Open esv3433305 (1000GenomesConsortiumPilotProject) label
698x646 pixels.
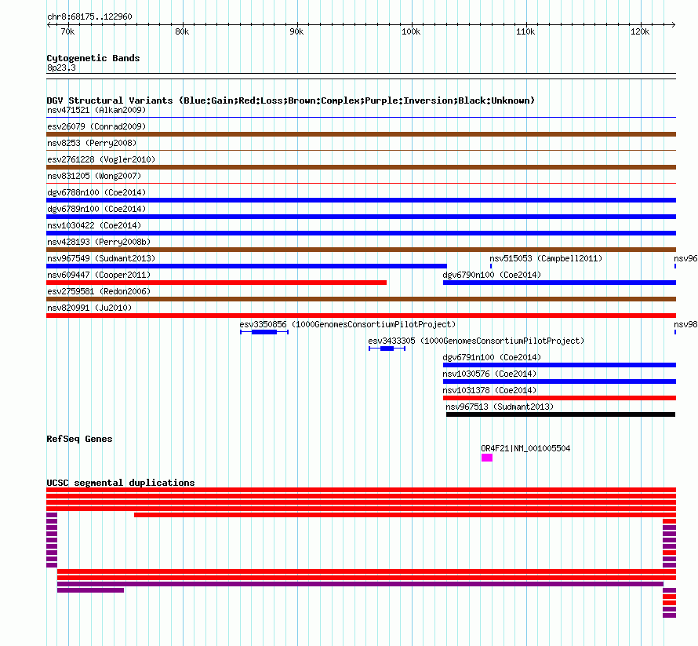click(x=476, y=341)
